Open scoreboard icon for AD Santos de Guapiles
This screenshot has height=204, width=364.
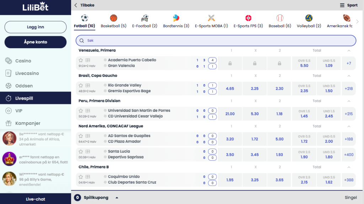tap(88, 136)
